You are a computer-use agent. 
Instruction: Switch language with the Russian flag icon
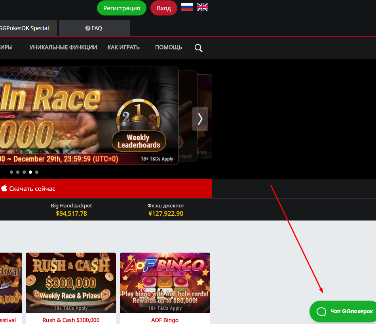187,7
